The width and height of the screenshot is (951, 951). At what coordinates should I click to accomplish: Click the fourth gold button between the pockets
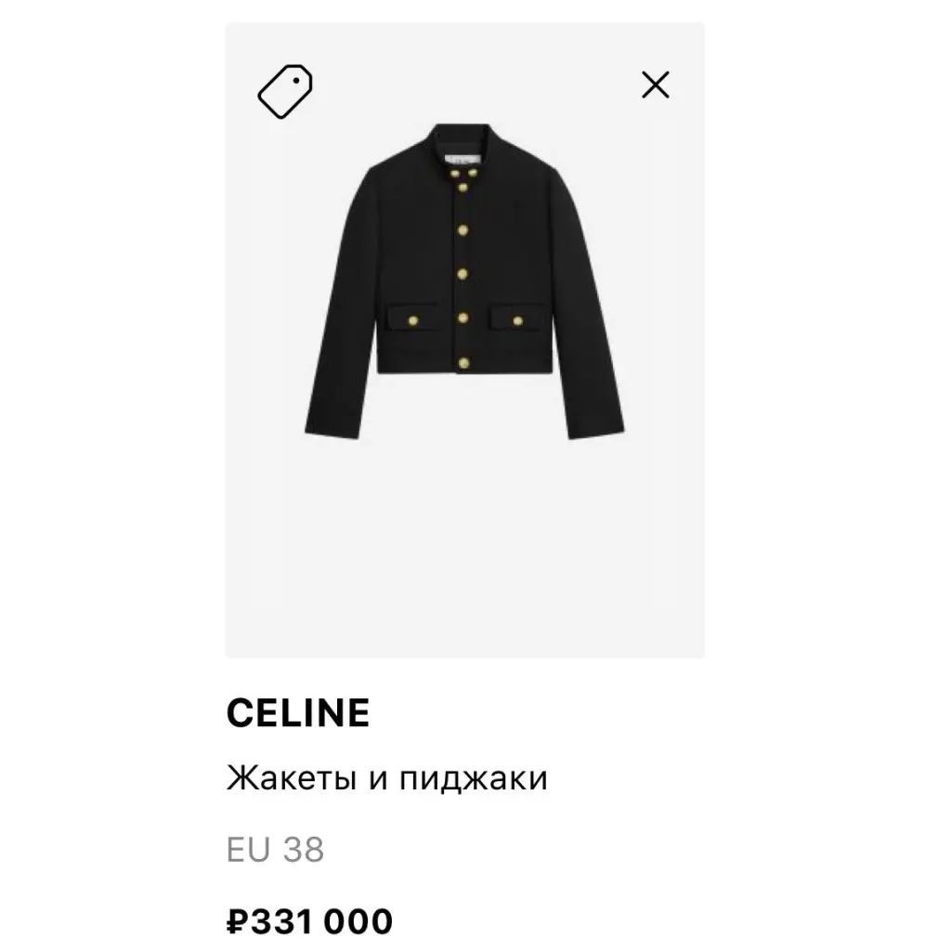click(x=464, y=319)
